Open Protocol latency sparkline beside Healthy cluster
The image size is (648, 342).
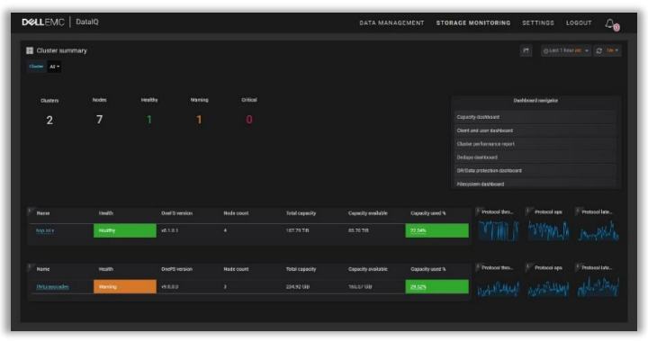point(598,230)
